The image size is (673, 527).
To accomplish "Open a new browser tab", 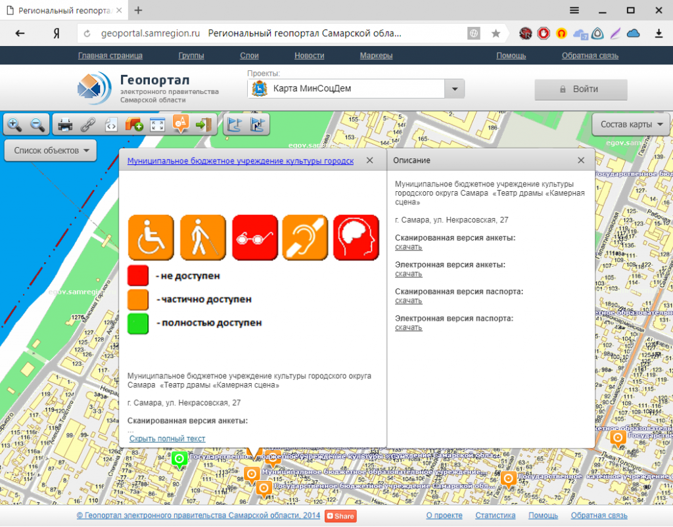I will click(x=138, y=11).
